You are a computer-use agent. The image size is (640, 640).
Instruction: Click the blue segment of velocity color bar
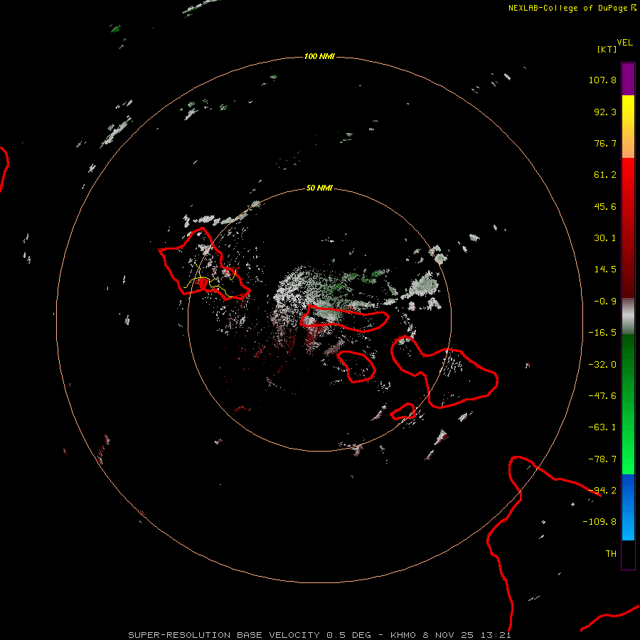pos(628,507)
